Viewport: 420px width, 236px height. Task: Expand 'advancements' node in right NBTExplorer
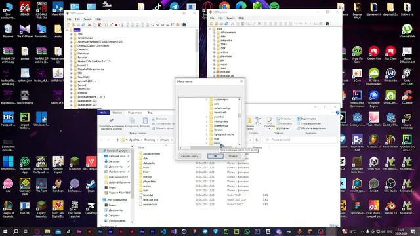[x=214, y=33]
